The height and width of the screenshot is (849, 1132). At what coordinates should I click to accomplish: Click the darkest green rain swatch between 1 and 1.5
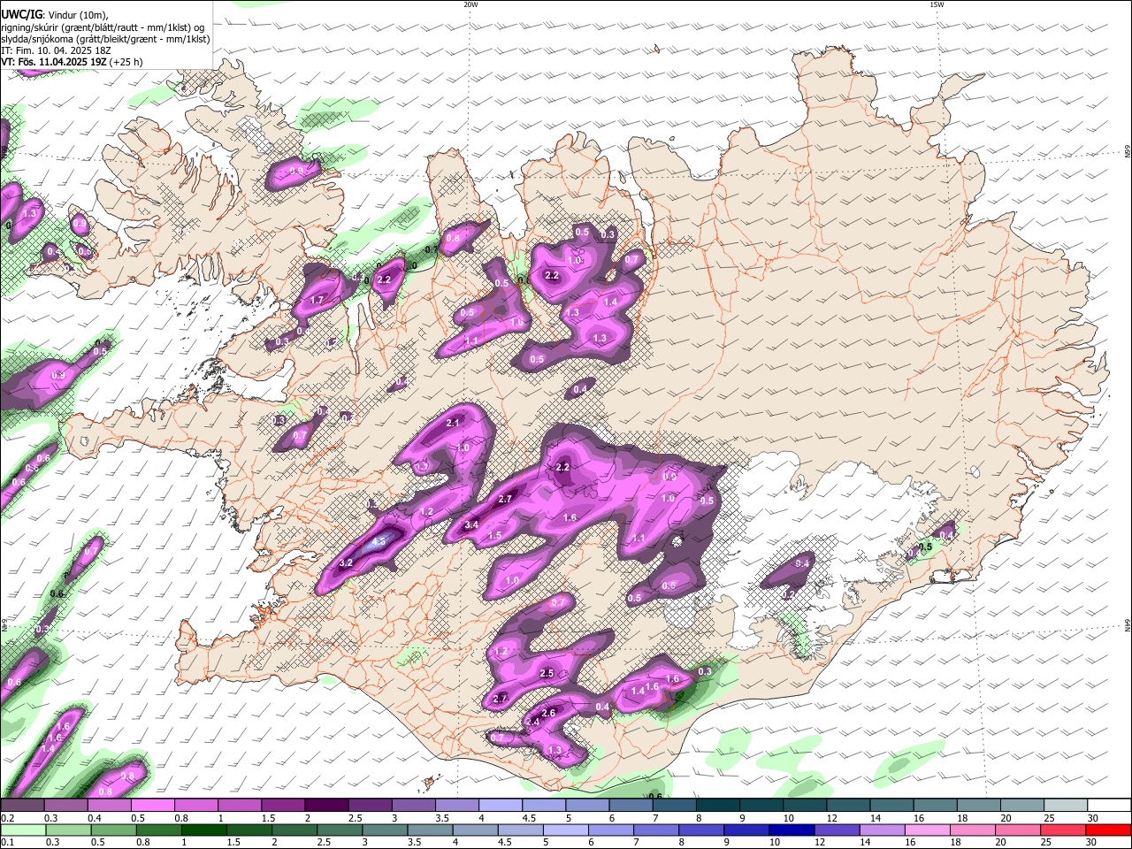[203, 830]
